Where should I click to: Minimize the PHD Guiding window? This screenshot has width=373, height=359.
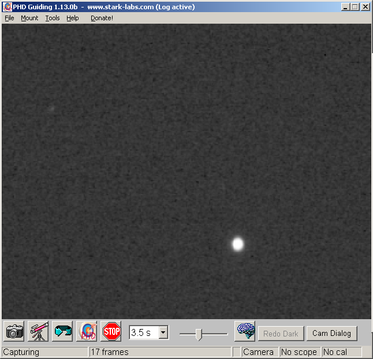tap(345, 7)
